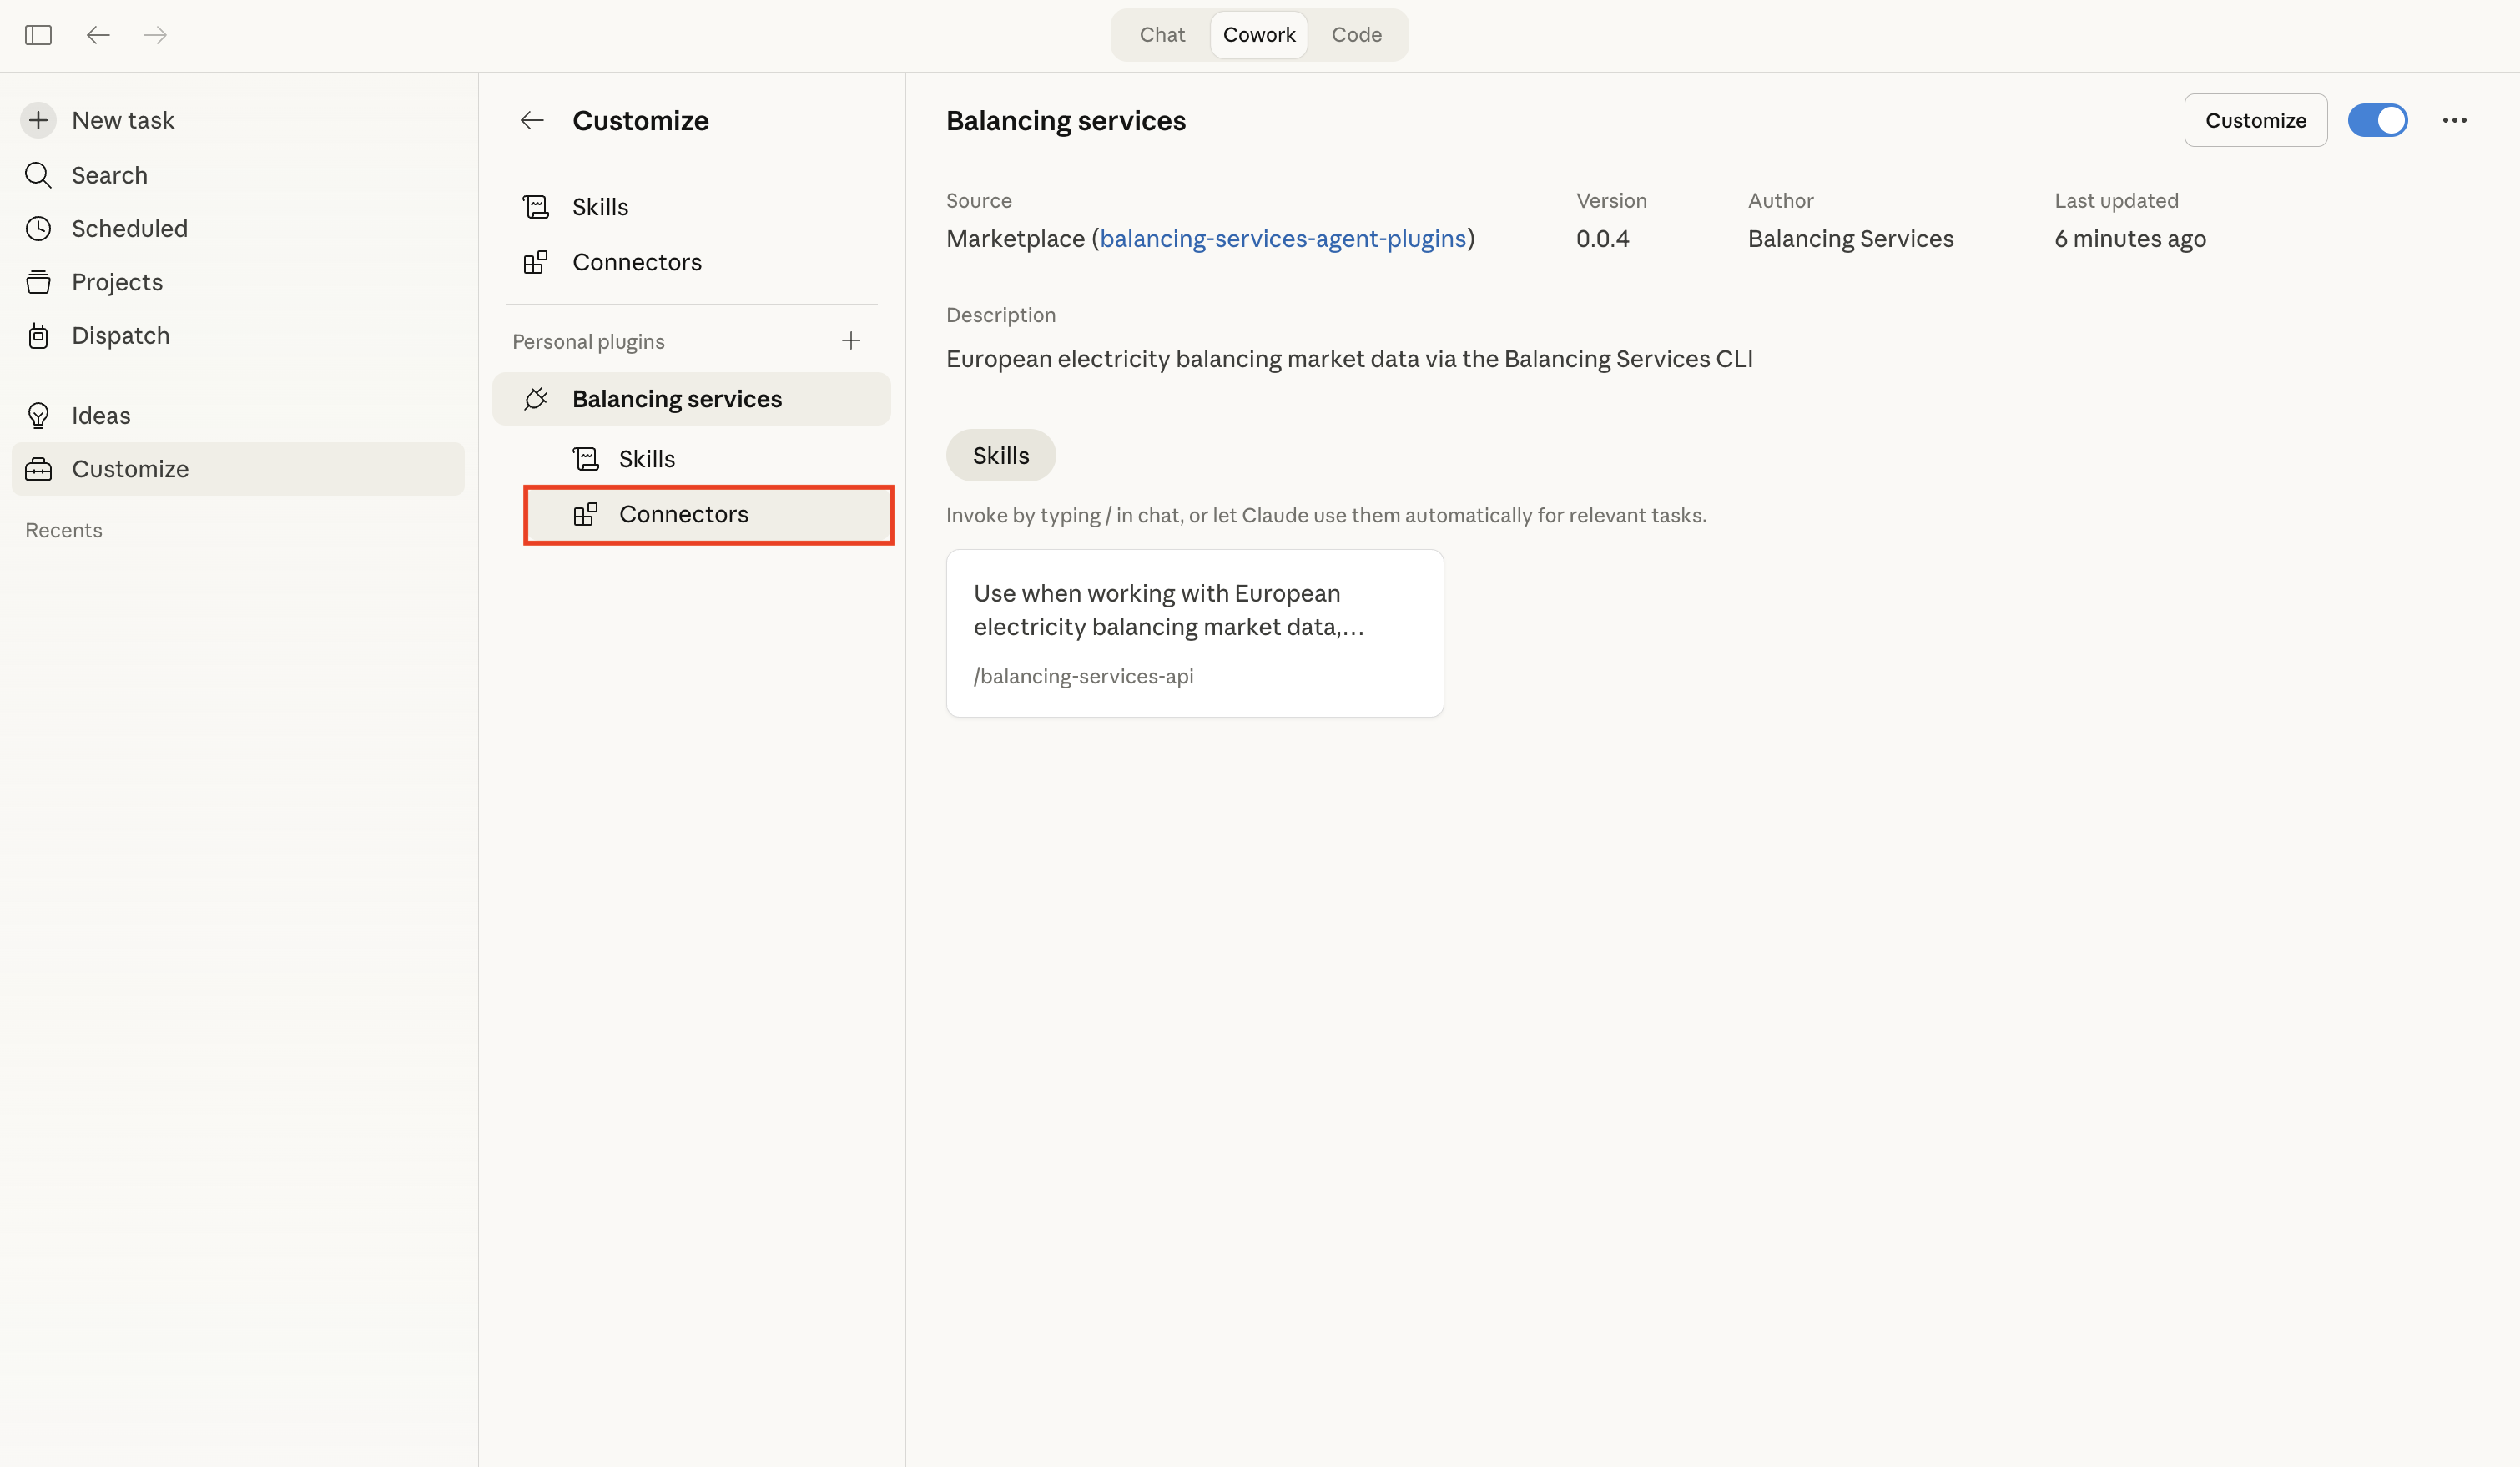
Task: Collapse the sidebar panel
Action: pos(38,35)
